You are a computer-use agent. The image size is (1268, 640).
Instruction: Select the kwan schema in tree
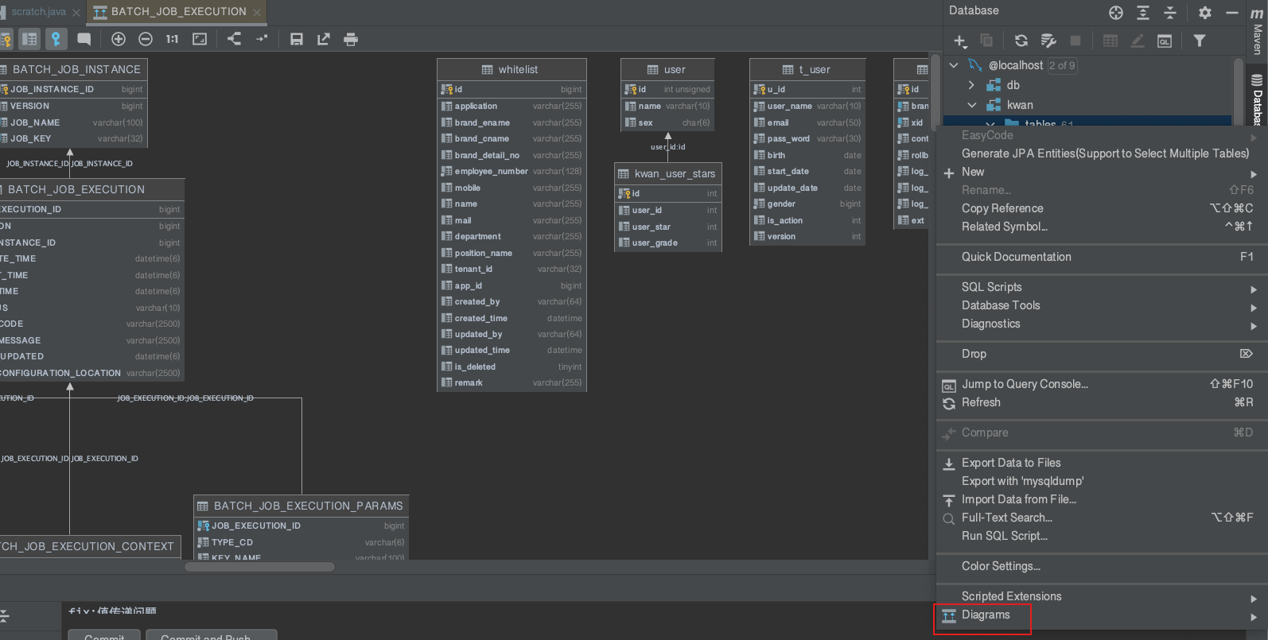1020,105
